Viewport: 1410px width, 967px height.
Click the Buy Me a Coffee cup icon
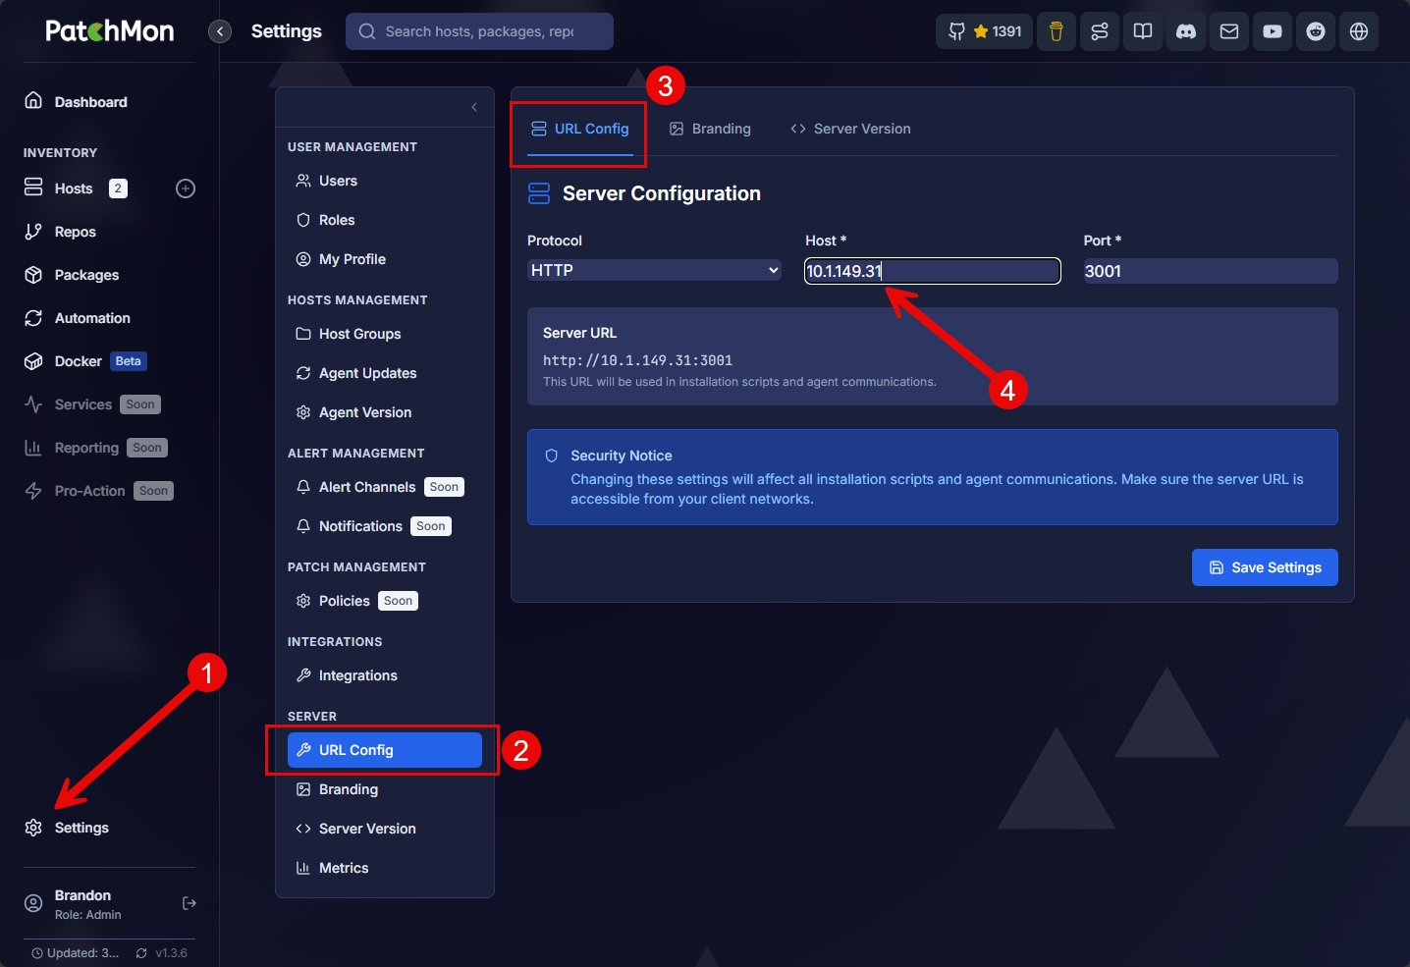pos(1057,31)
